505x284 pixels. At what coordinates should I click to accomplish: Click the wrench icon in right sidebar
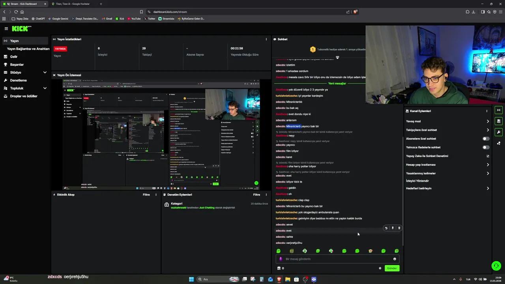click(499, 132)
